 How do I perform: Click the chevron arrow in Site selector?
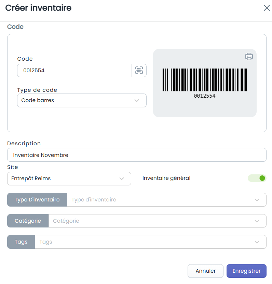point(122,178)
